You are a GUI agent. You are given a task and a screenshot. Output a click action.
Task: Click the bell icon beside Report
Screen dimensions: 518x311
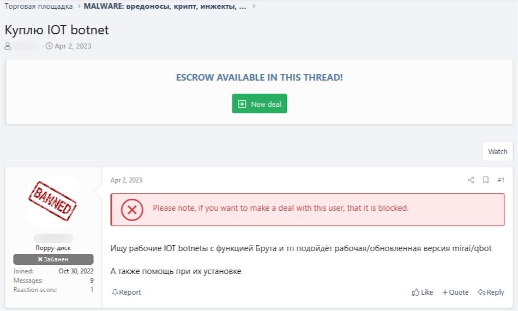coord(115,292)
